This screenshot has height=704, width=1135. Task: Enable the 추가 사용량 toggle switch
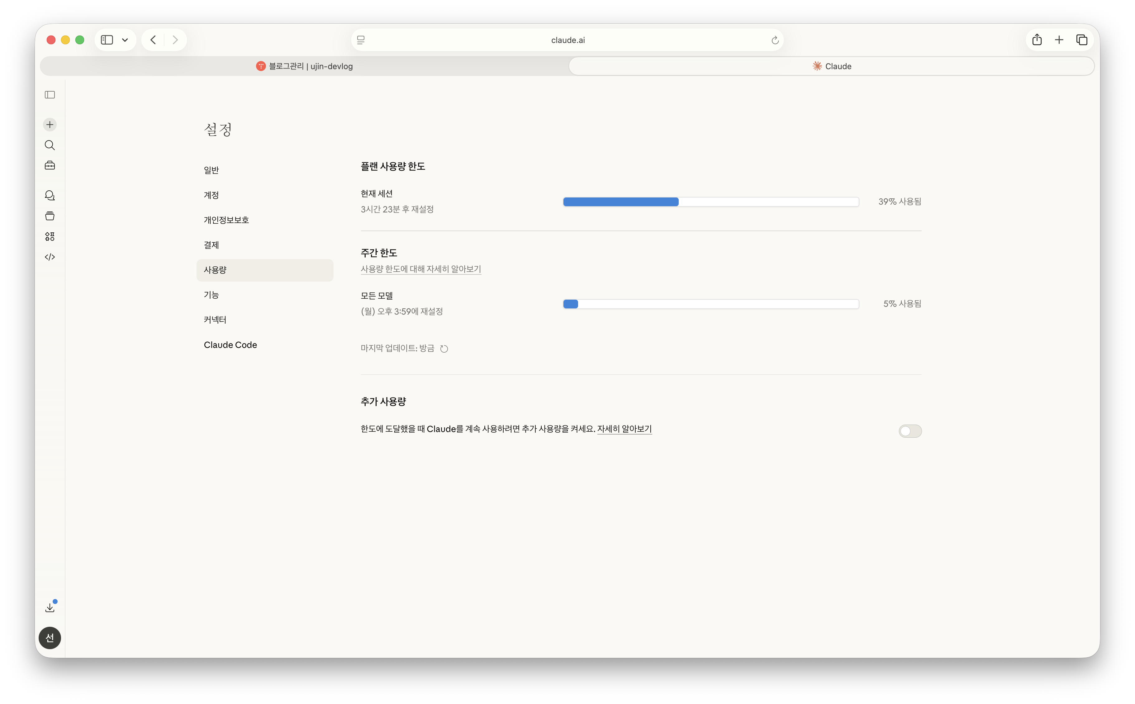[x=910, y=431]
